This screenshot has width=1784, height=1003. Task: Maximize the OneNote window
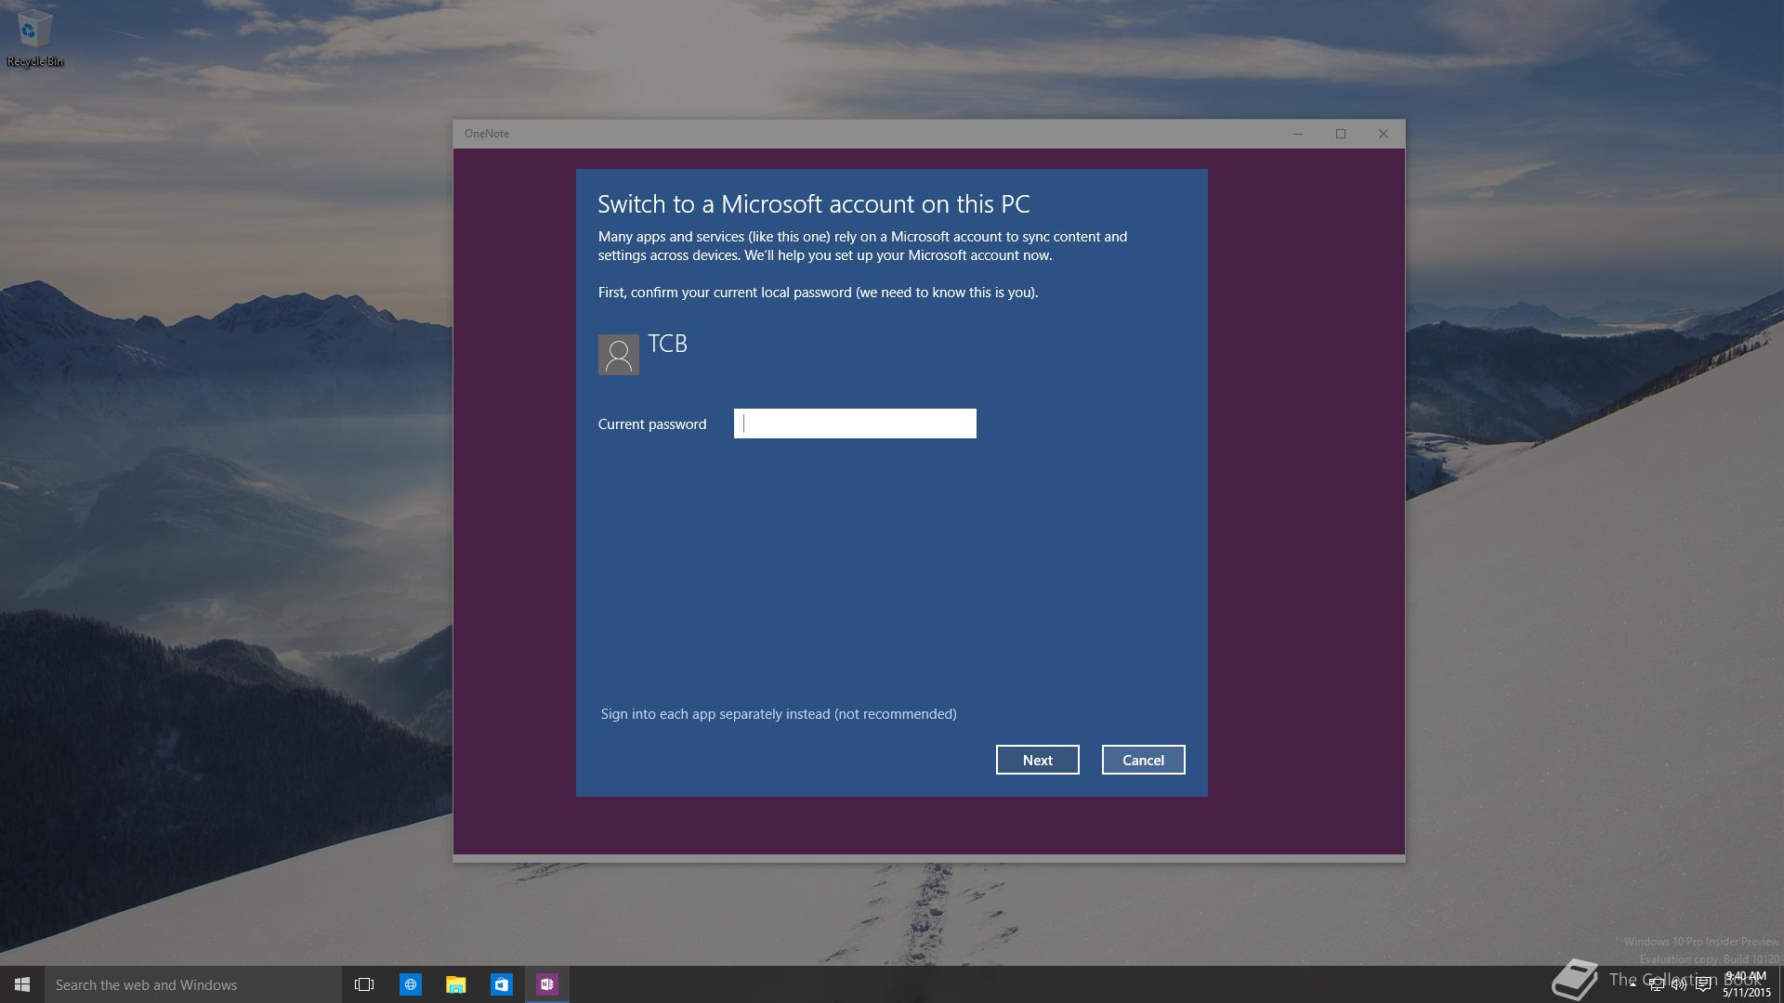pyautogui.click(x=1341, y=134)
